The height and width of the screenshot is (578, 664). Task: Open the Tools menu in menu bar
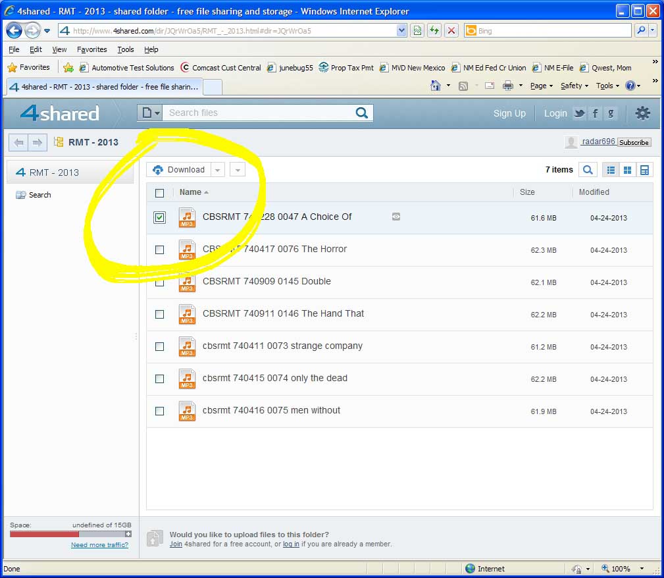[125, 49]
